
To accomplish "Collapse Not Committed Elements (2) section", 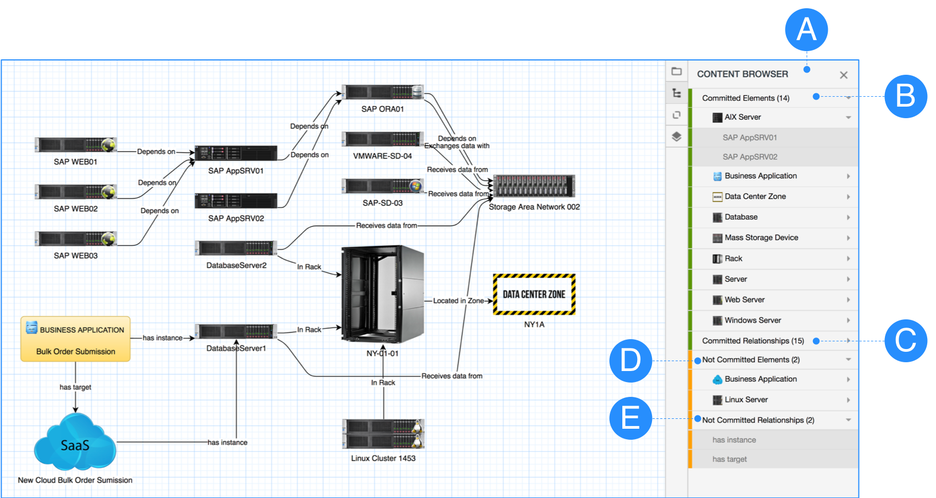I will coord(848,360).
